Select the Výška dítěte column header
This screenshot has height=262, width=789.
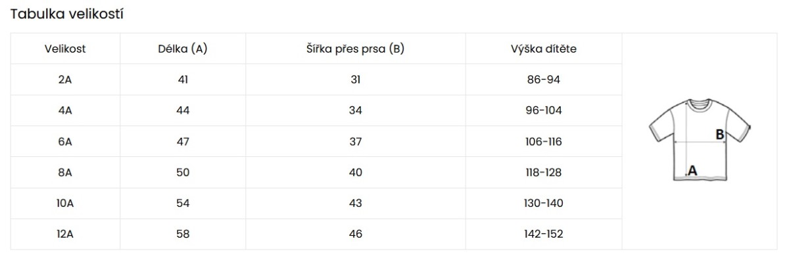click(x=544, y=49)
